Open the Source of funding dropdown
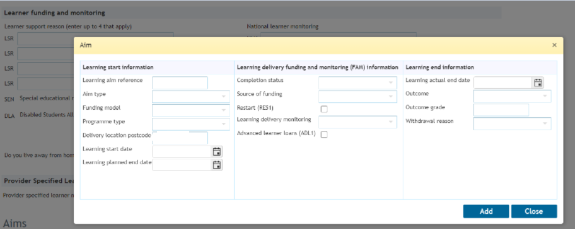Image resolution: width=575 pixels, height=229 pixels. coord(357,97)
